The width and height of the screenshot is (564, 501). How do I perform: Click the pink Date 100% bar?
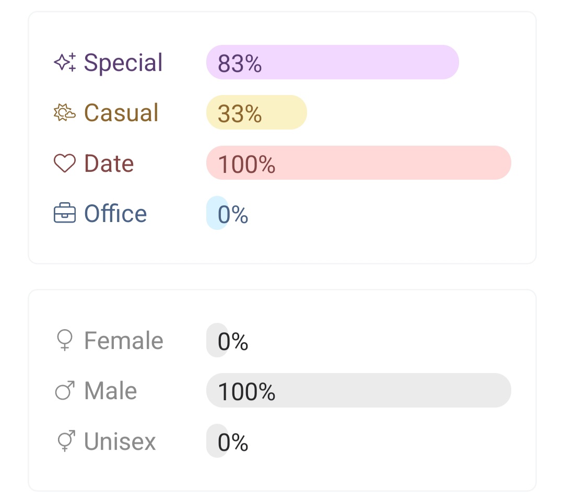[x=358, y=163]
